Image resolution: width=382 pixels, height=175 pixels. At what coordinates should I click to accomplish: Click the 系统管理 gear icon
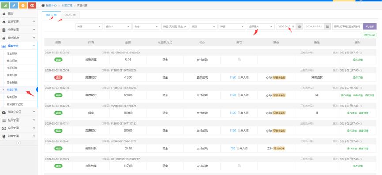[4, 22]
